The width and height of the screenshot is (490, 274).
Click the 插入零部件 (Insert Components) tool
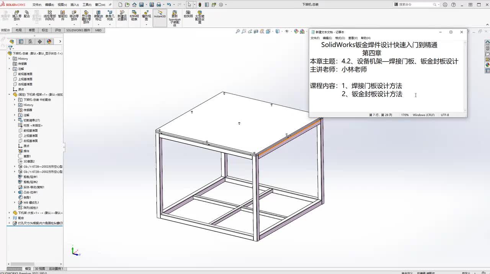17,16
